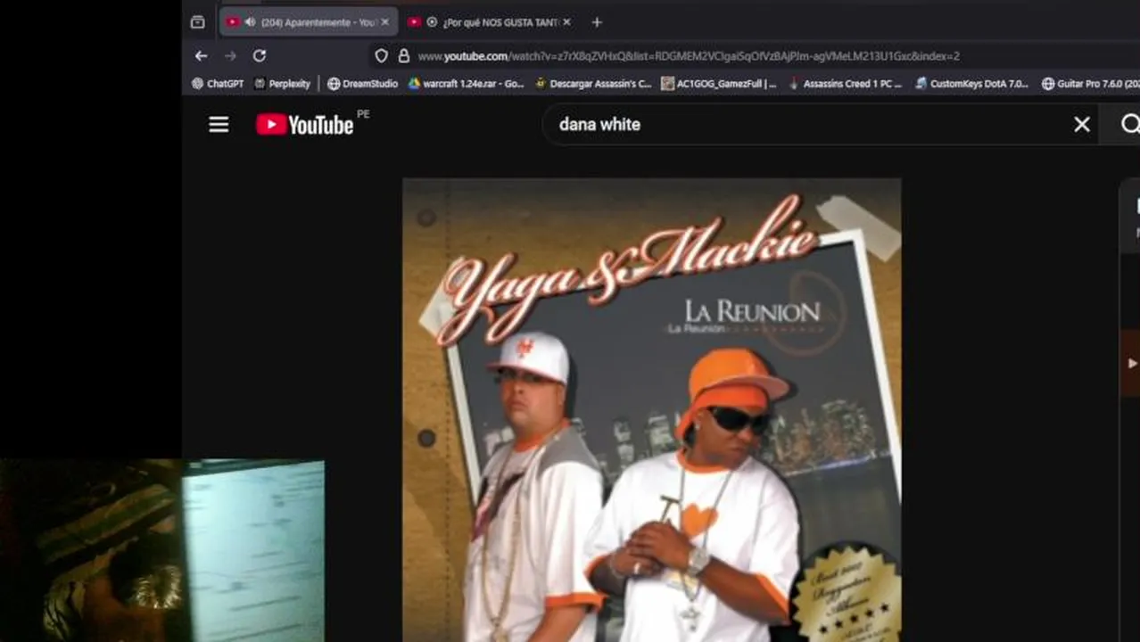Open ChatGPT bookmark
Viewport: 1140px width, 642px height.
pyautogui.click(x=217, y=84)
